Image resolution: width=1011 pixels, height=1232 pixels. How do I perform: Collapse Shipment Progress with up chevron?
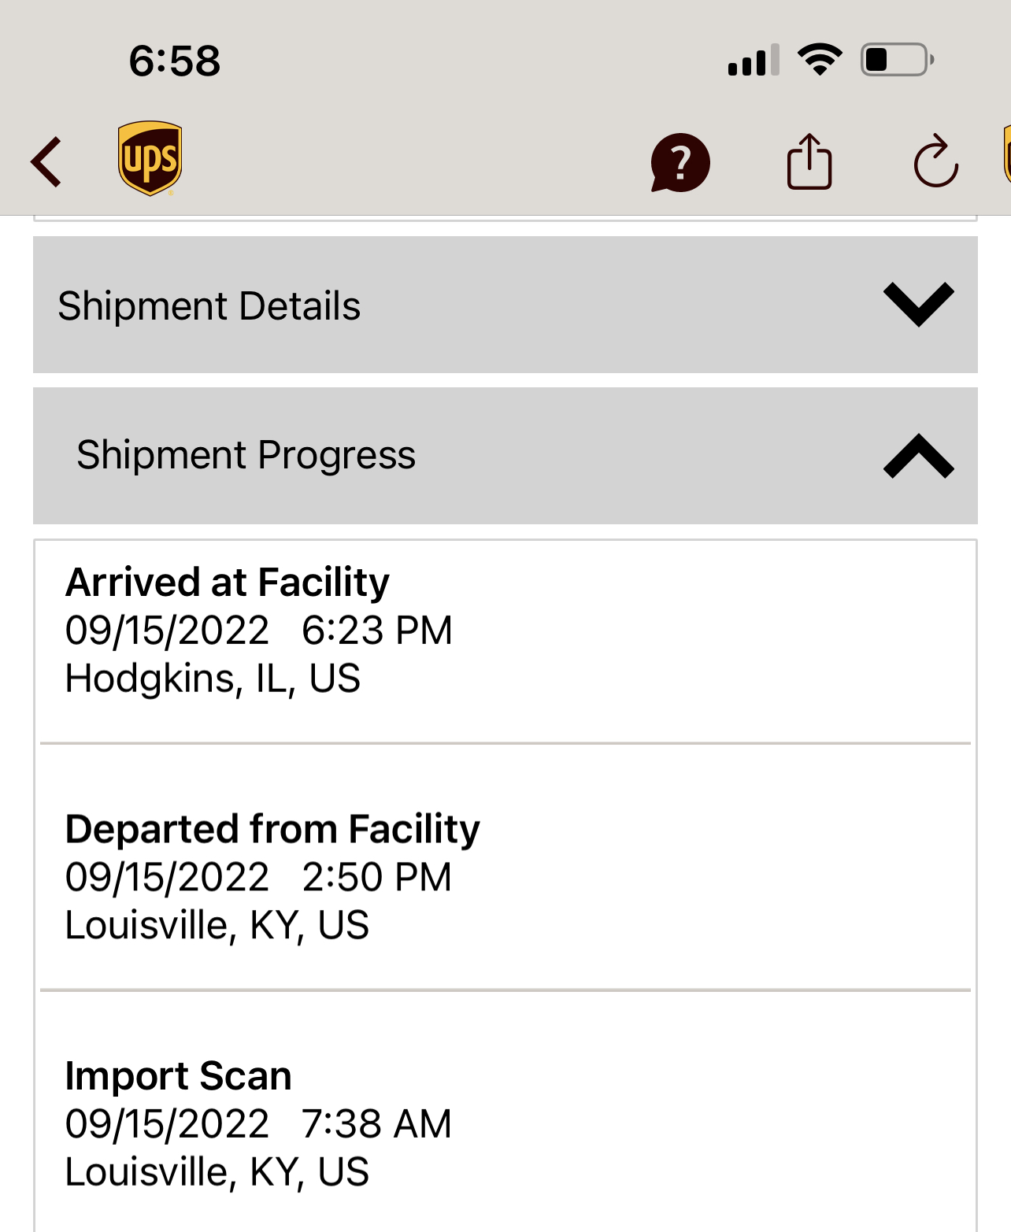click(918, 456)
